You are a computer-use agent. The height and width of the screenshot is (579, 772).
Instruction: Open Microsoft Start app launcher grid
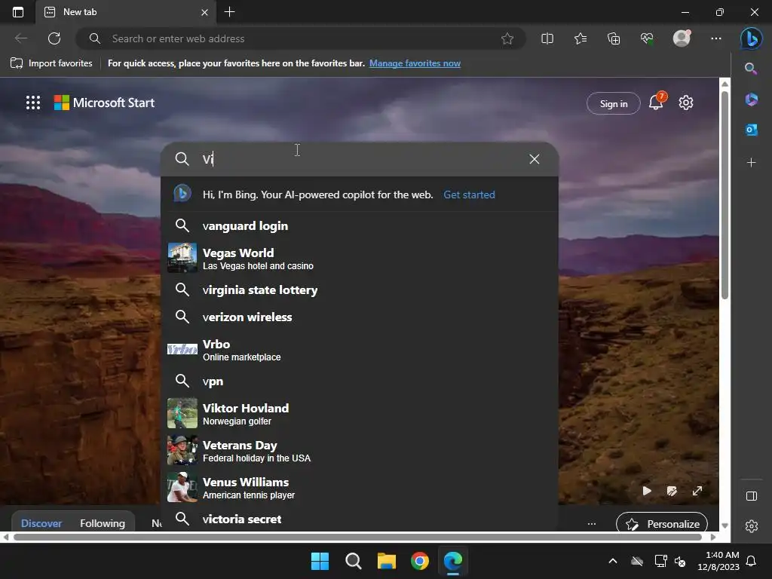coord(33,103)
